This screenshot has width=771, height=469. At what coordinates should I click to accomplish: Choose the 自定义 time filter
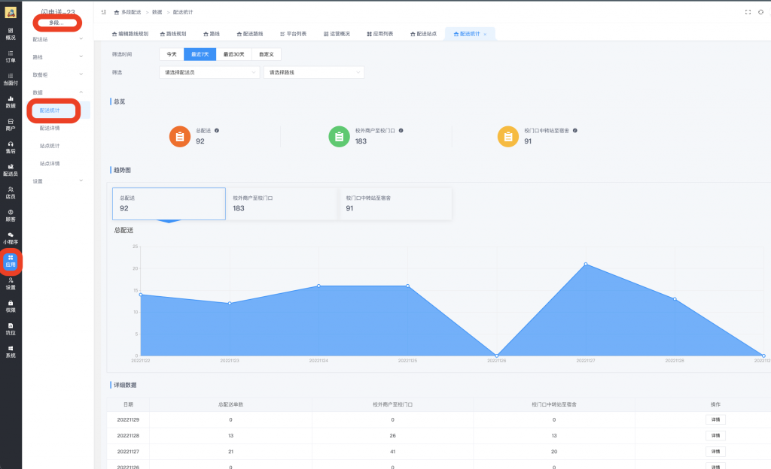267,54
